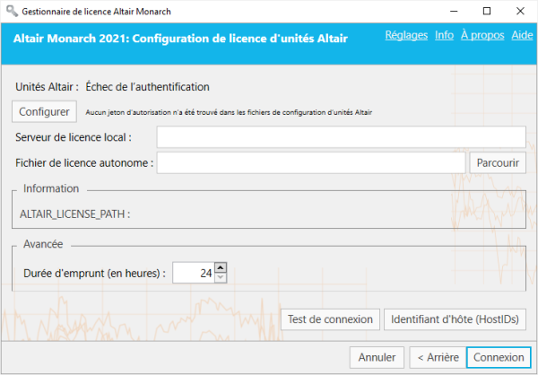Increase borrow duration with up arrow
The image size is (538, 375).
coord(221,268)
